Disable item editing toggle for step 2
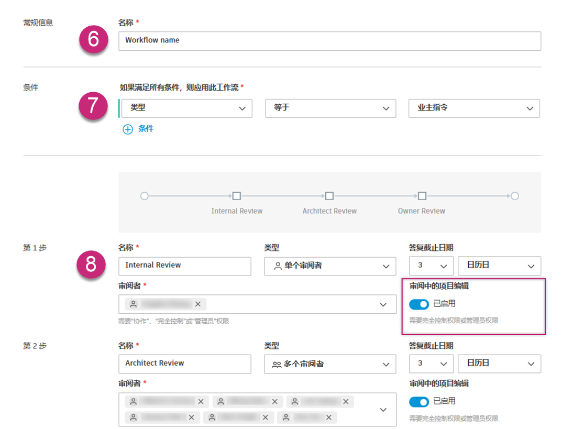The image size is (573, 429). 419,402
